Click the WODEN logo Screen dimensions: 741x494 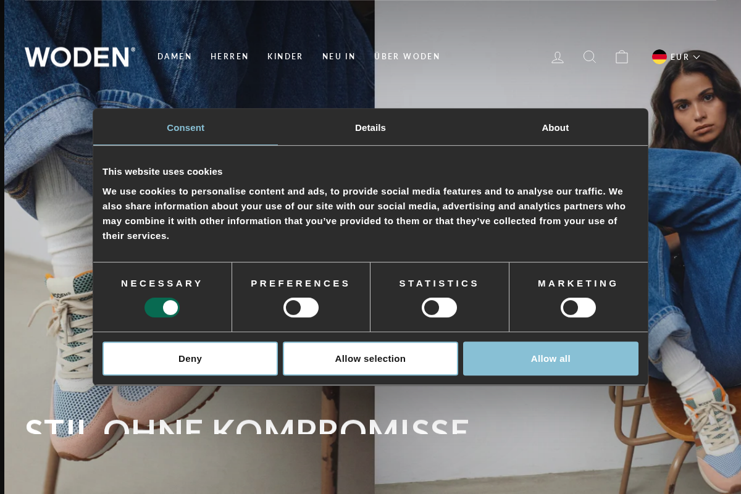point(79,57)
